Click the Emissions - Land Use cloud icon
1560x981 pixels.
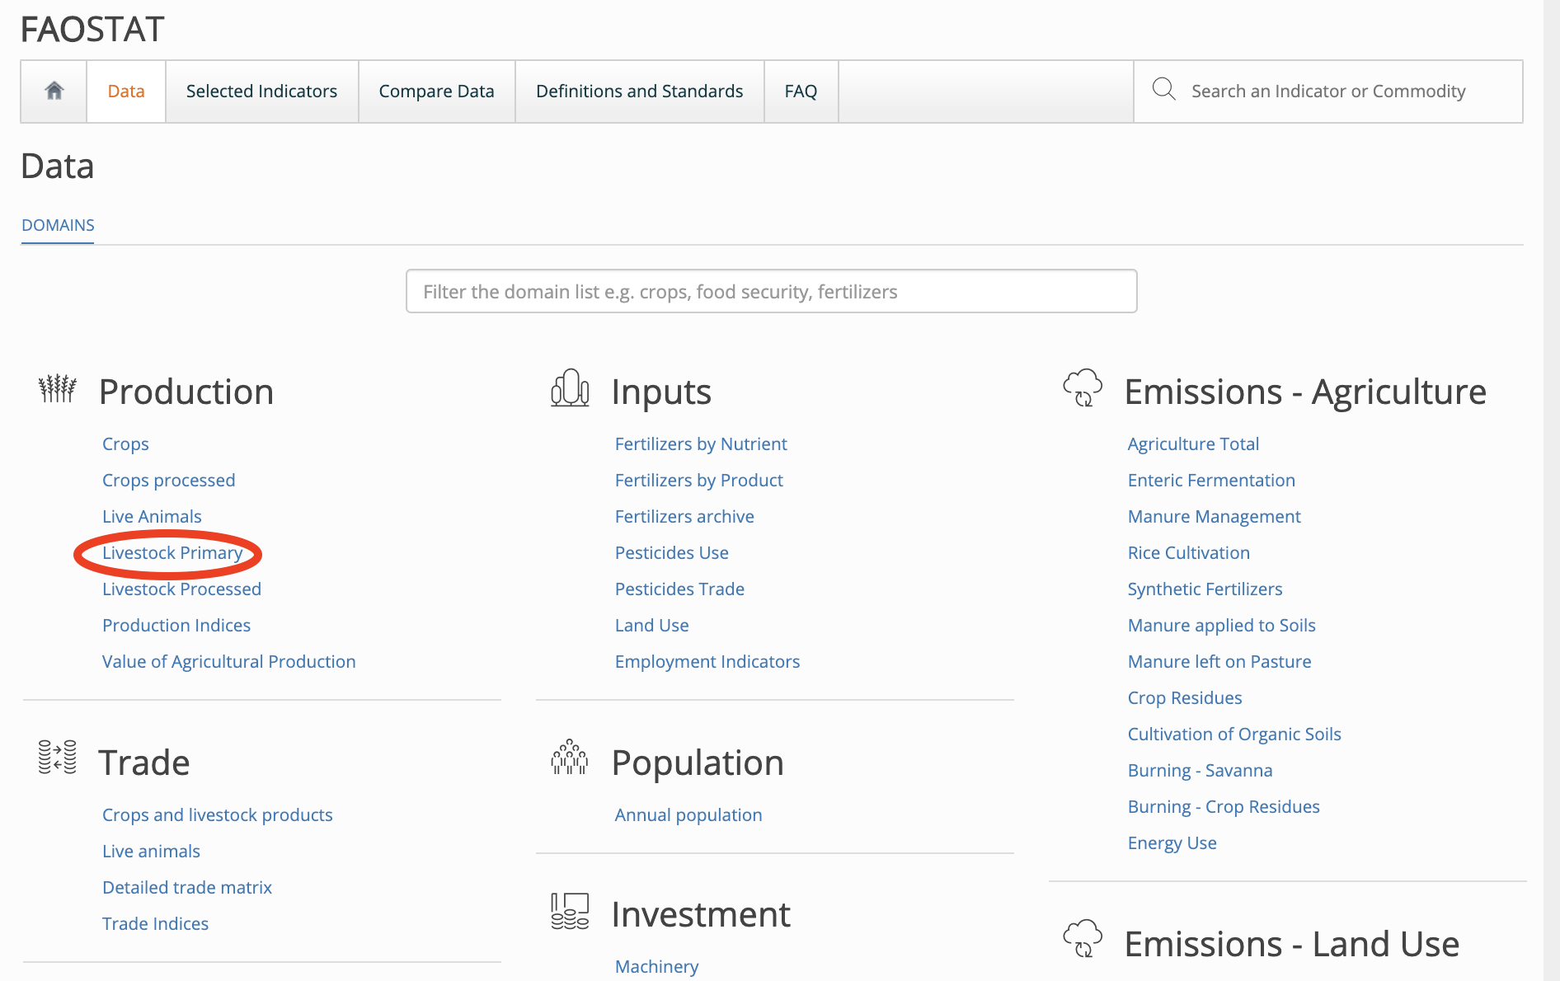(1083, 939)
